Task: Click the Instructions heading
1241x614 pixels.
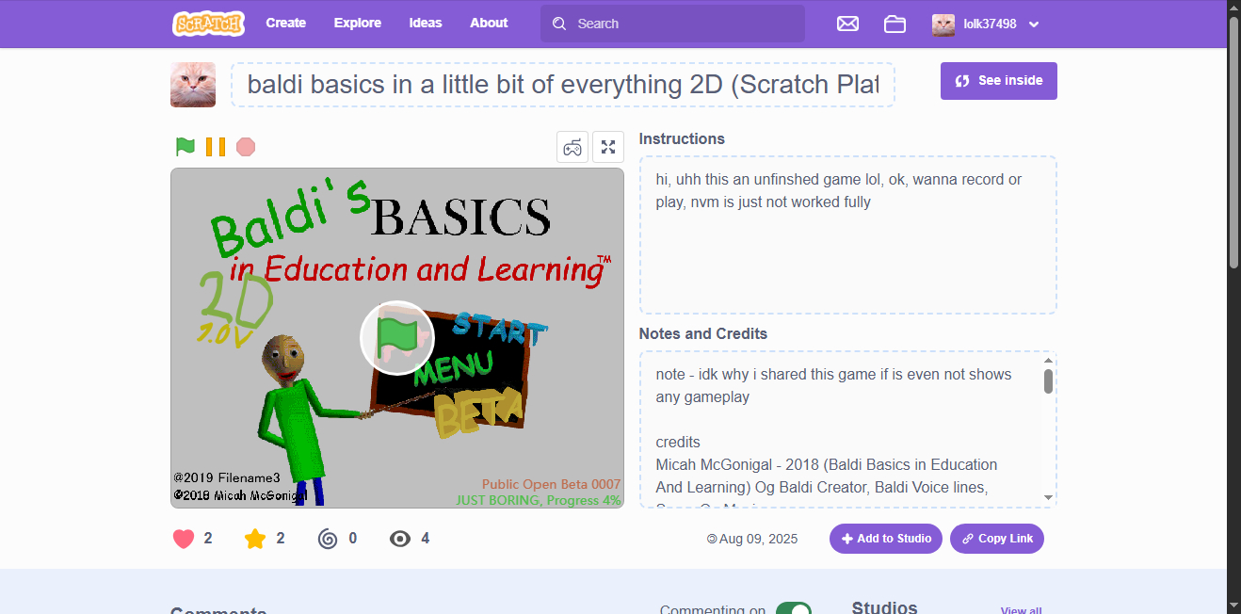Action: click(682, 138)
